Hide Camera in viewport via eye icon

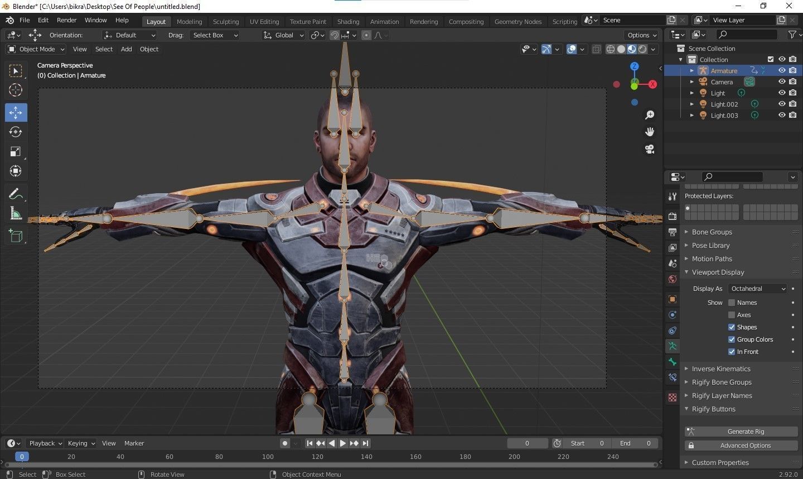pos(782,82)
